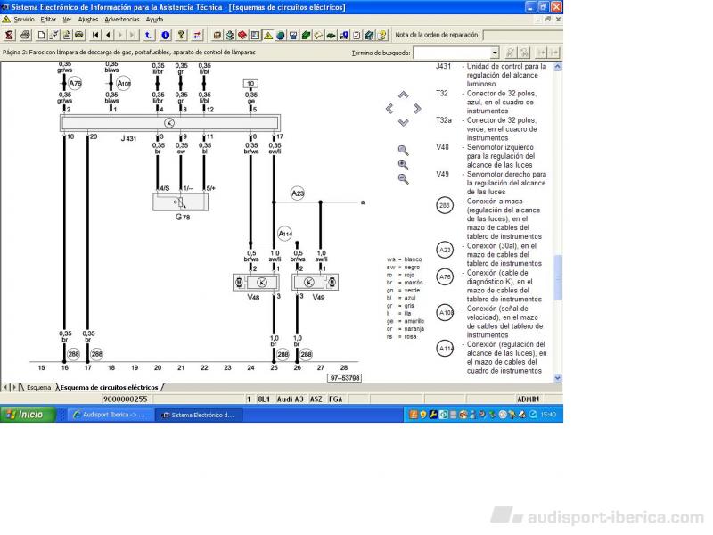Pan diagram down with the down arrow

[404, 122]
